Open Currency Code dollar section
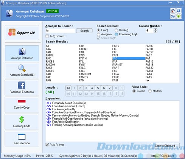This screenshot has width=185, height=159. click(x=22, y=122)
